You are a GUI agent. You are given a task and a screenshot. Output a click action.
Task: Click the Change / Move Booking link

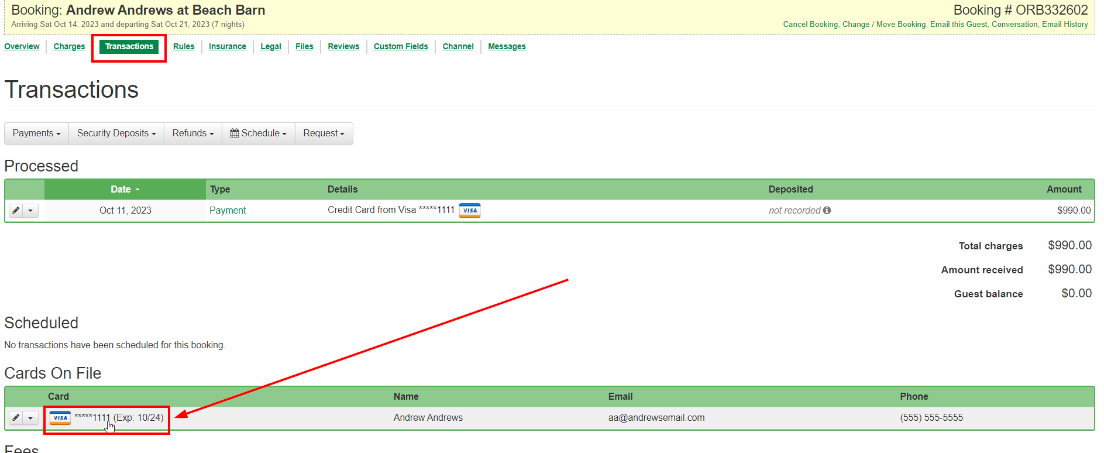coord(883,25)
